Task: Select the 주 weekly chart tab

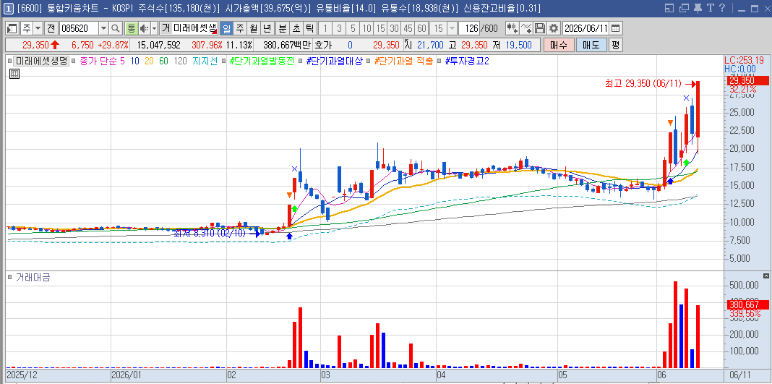Action: 240,28
